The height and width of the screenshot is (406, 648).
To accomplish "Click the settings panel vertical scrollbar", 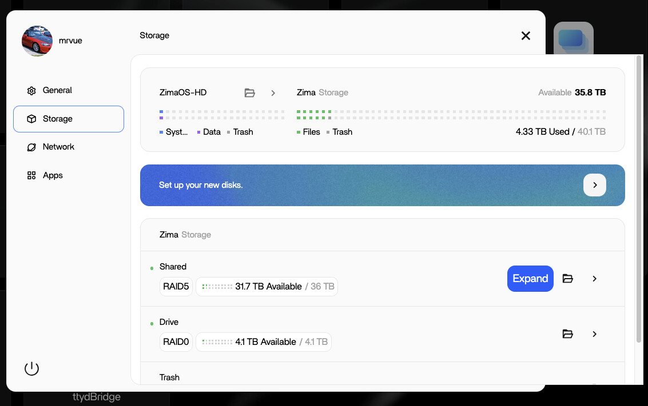I will point(639,200).
